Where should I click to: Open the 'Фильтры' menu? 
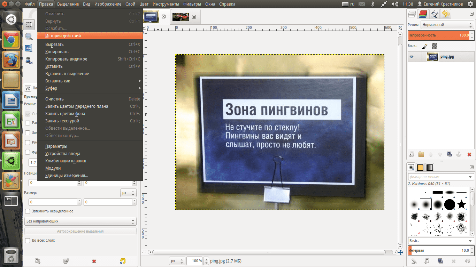[x=192, y=4]
